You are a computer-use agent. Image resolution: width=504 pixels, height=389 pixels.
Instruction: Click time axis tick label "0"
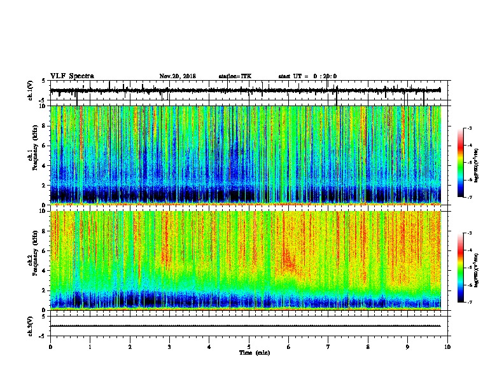(x=50, y=347)
